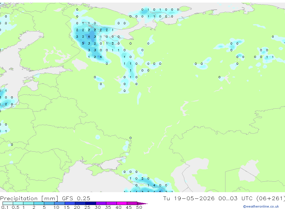Click the legend scale label '0.1'

coord(5,207)
